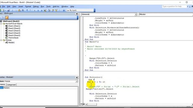Viewport: 193px width, 108px height.
Task: Click the Full Module View button
Action: pos(84,104)
